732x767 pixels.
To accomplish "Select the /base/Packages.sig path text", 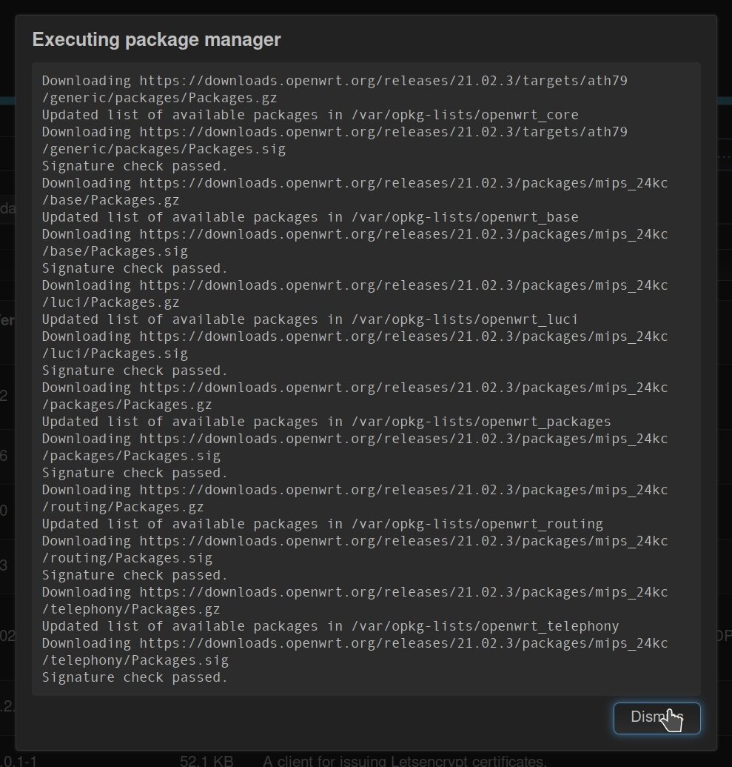I will (115, 251).
